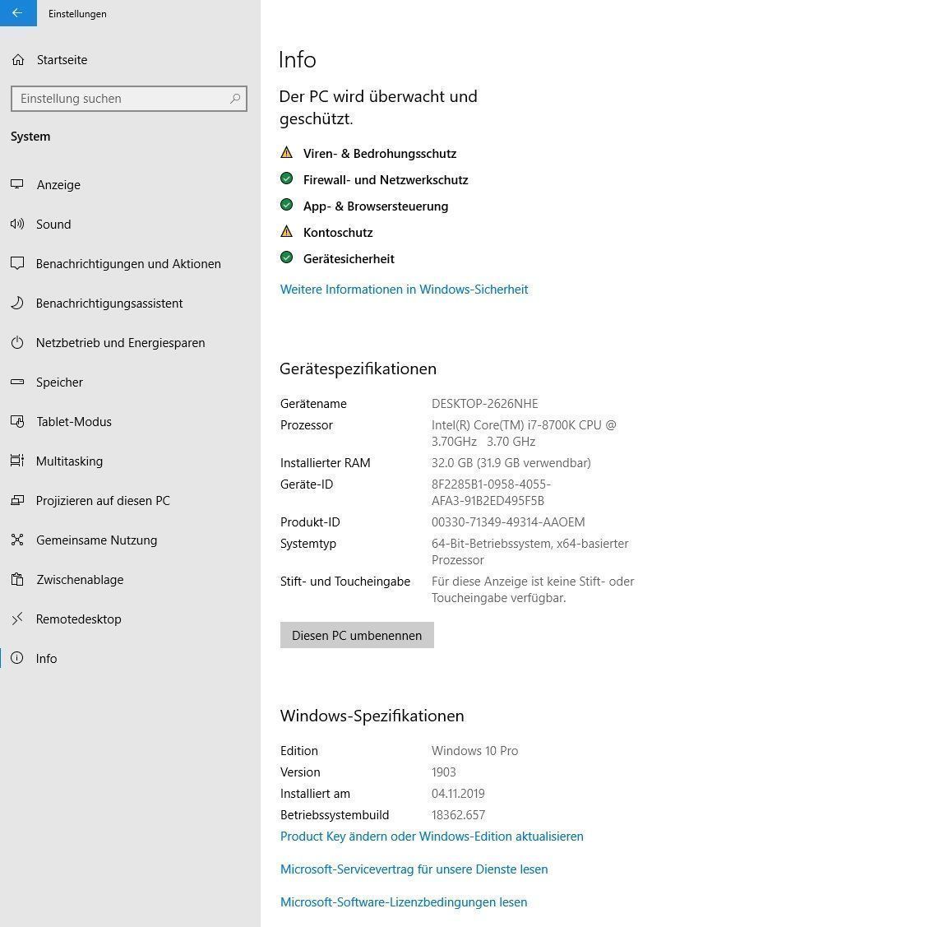Select Netzbetrieb und Energiesparen
The height and width of the screenshot is (927, 948).
(120, 343)
